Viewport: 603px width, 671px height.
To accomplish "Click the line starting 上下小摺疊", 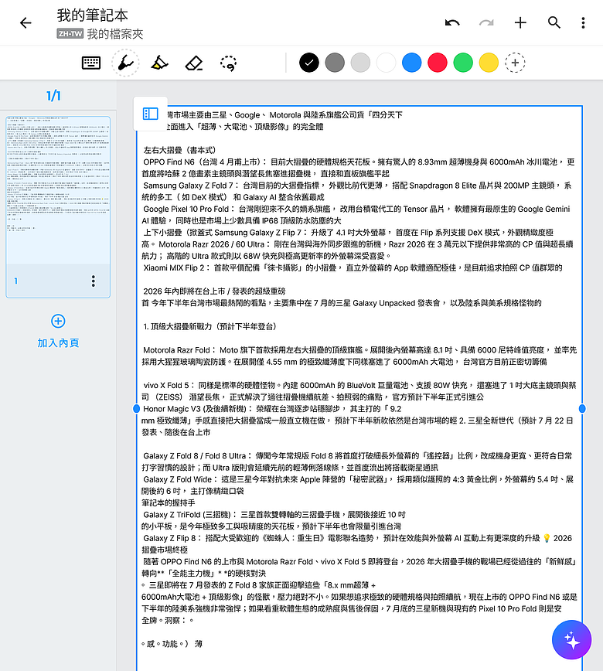I will [349, 233].
